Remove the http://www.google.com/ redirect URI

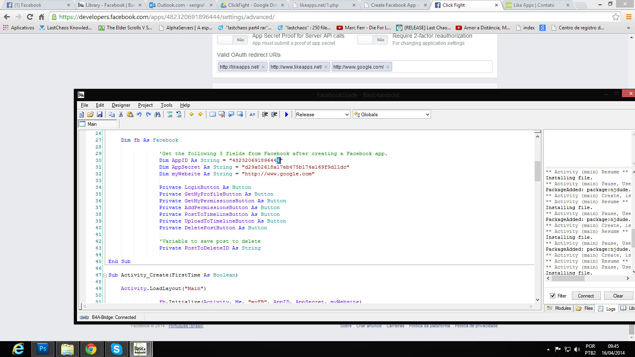tap(388, 67)
